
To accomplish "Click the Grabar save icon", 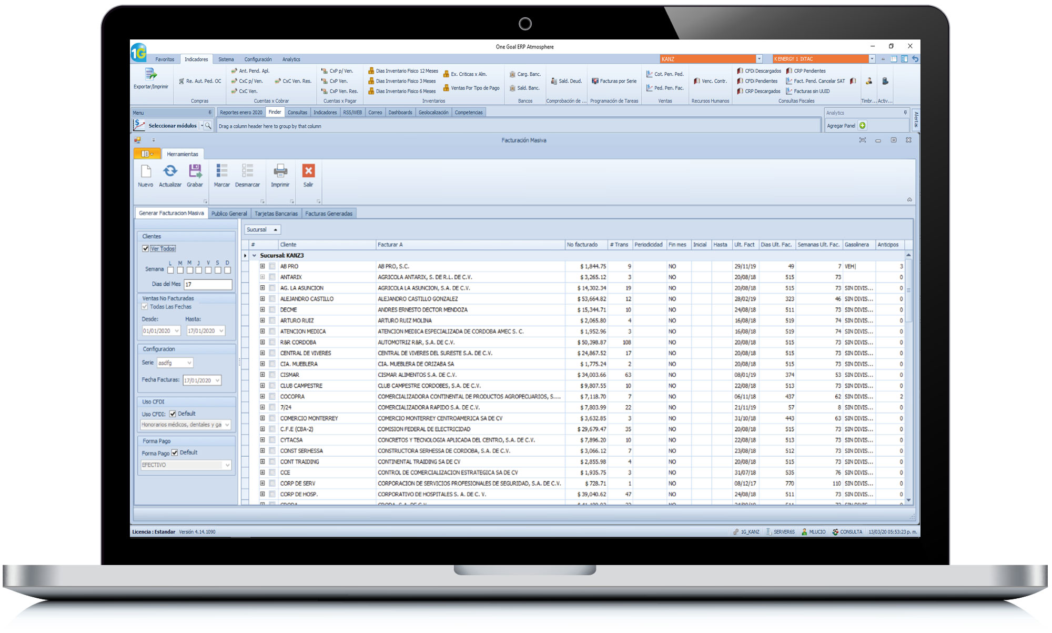I will tap(195, 171).
